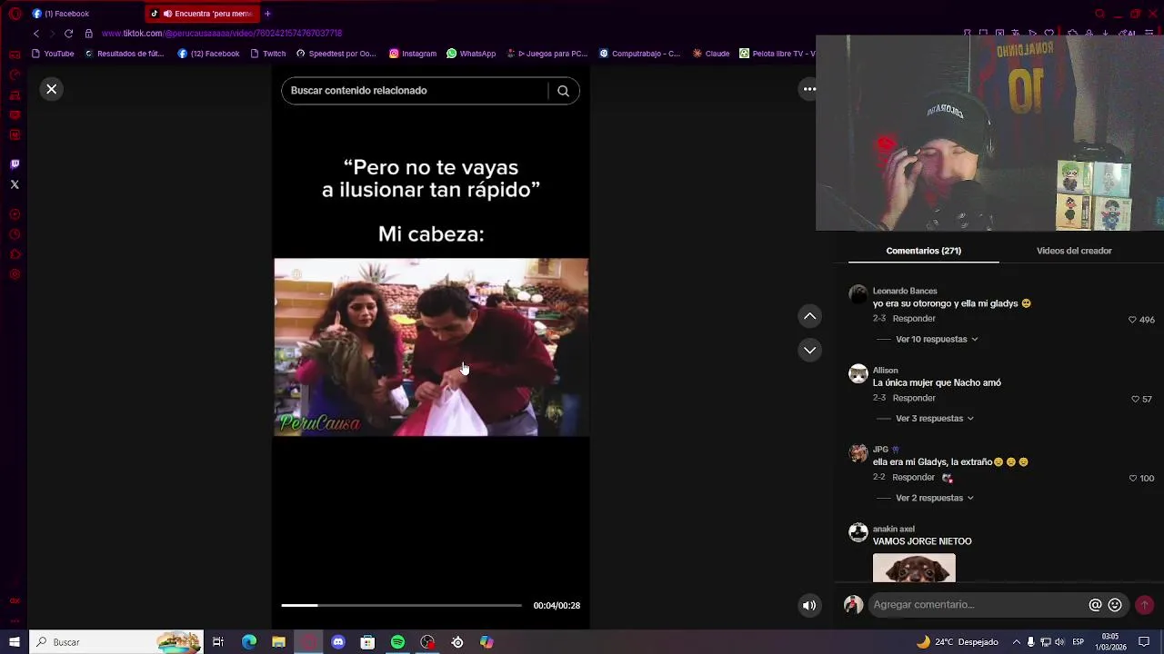Open the weather widget '24°C Despejado'

point(957,642)
